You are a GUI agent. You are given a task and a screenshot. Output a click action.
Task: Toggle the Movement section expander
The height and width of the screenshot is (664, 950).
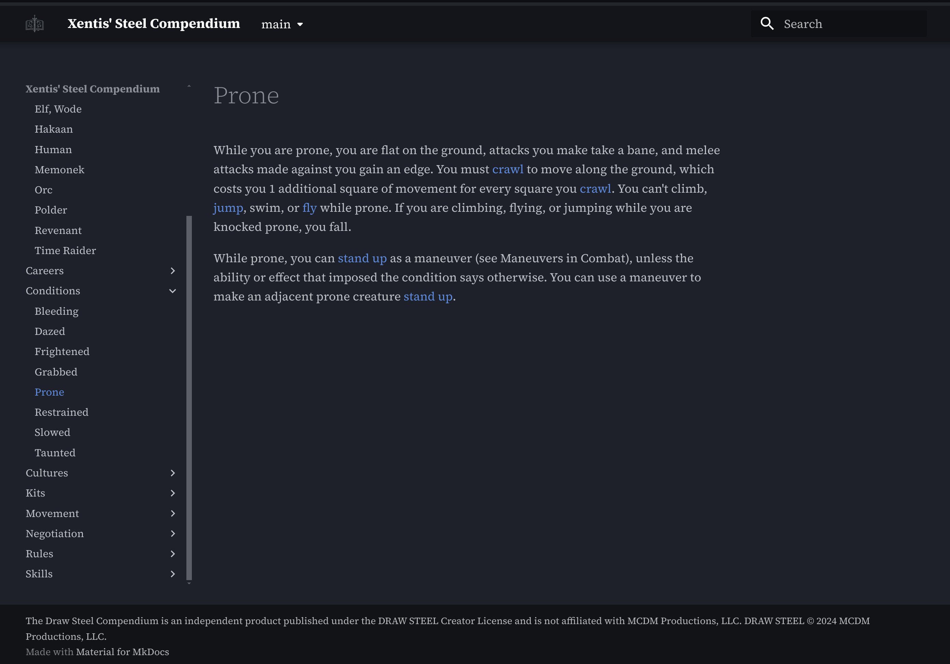click(x=173, y=513)
